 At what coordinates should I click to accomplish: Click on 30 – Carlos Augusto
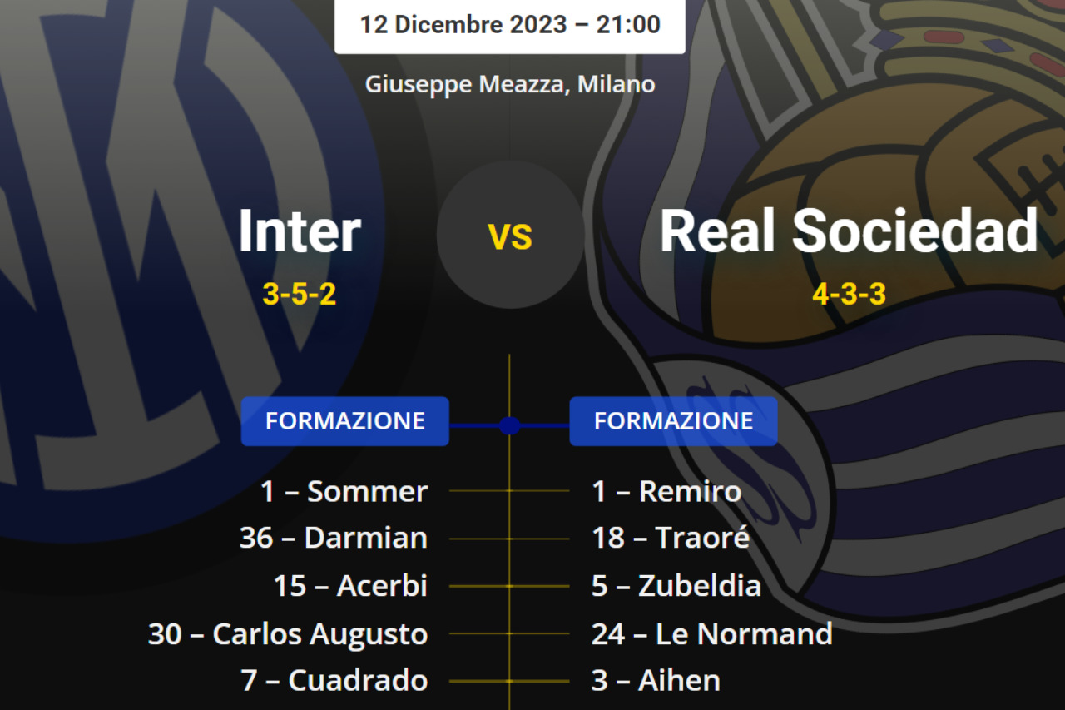click(288, 634)
